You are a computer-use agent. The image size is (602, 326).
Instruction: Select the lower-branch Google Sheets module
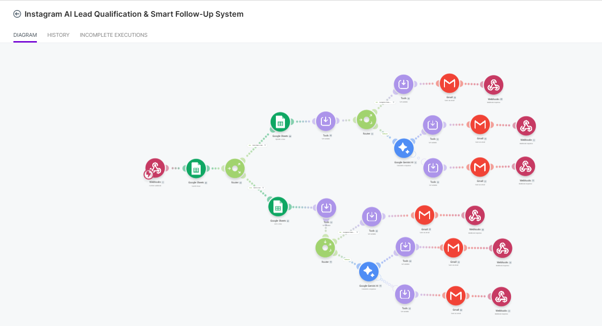[x=278, y=207]
